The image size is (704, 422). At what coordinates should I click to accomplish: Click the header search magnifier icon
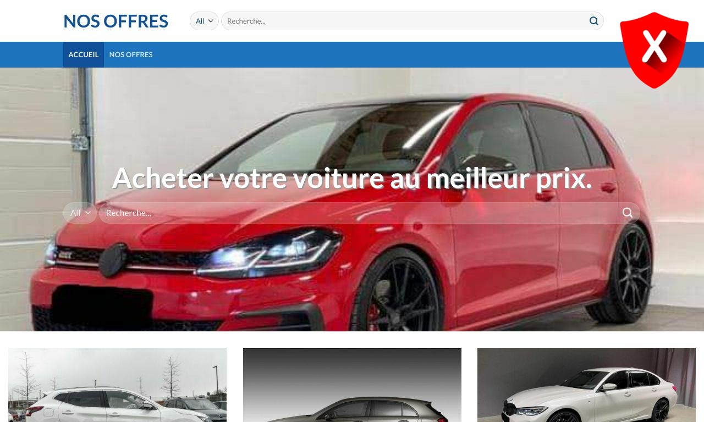[x=594, y=21]
